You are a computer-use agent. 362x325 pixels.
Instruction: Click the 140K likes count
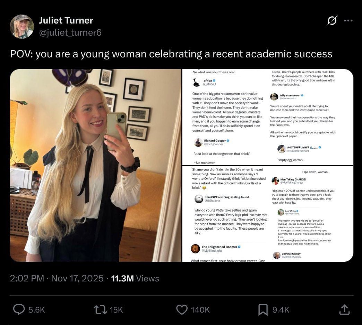coord(200,310)
